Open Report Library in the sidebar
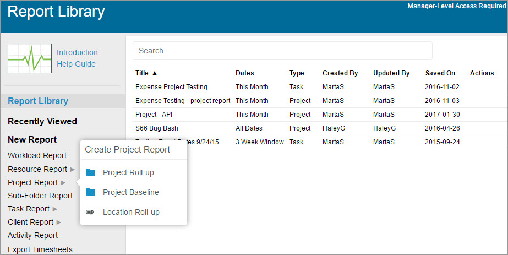Viewport: 508px width, 255px height. point(38,101)
